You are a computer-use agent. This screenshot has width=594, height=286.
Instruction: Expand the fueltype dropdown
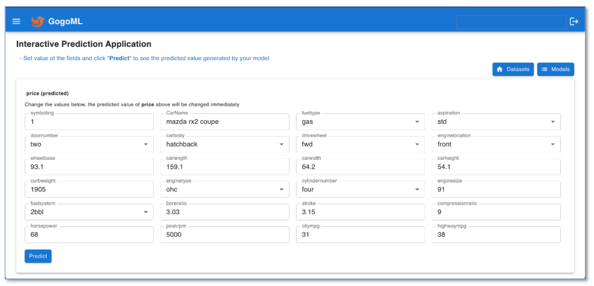(417, 122)
